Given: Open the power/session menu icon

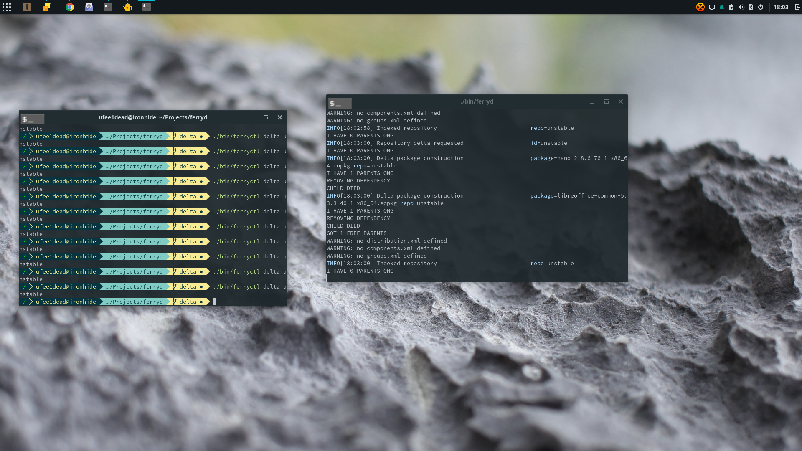Looking at the screenshot, I should coord(761,7).
